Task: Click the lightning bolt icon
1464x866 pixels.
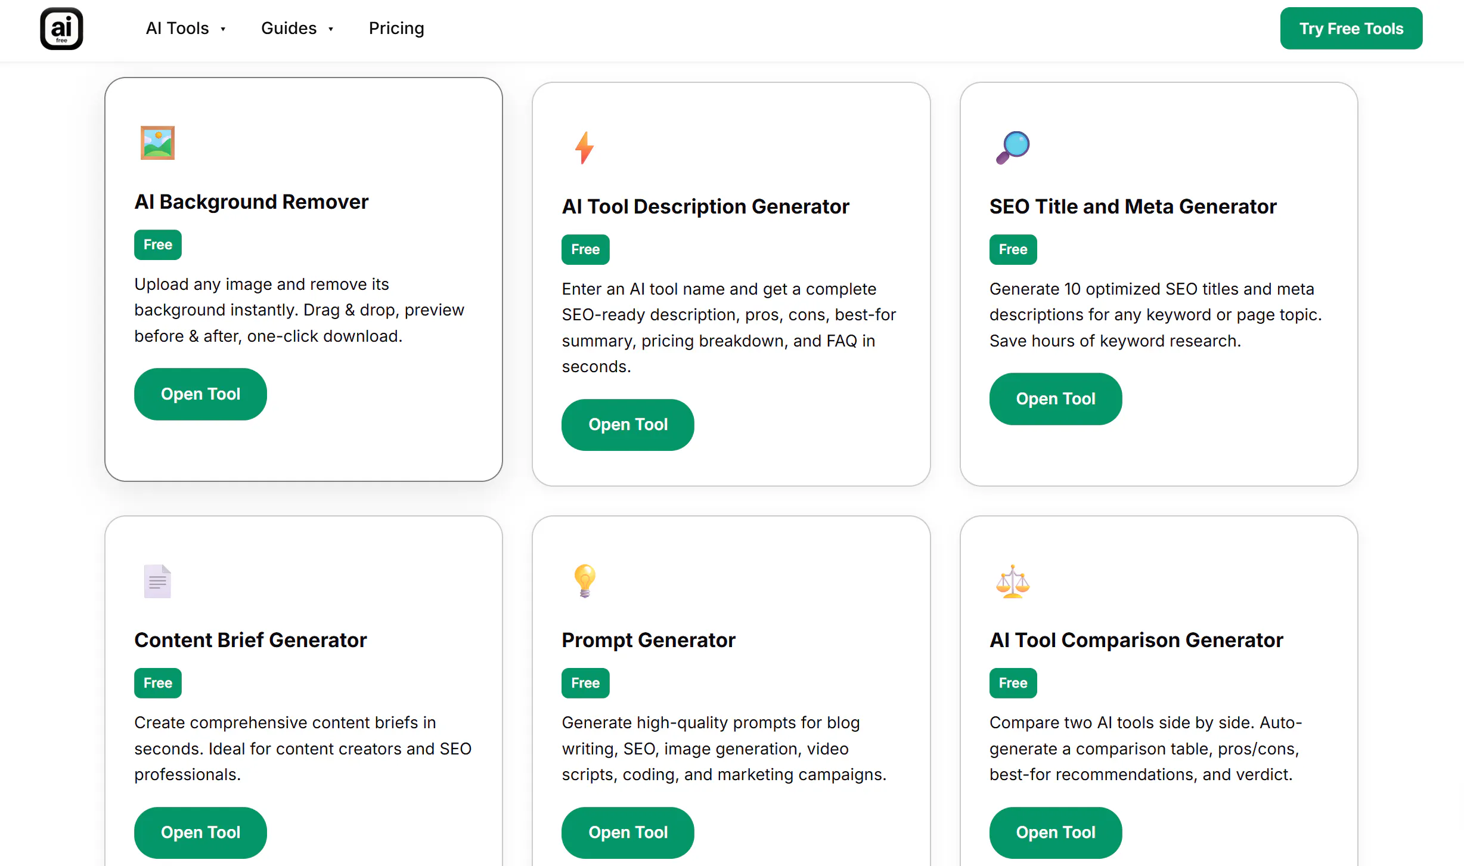Action: (x=584, y=147)
